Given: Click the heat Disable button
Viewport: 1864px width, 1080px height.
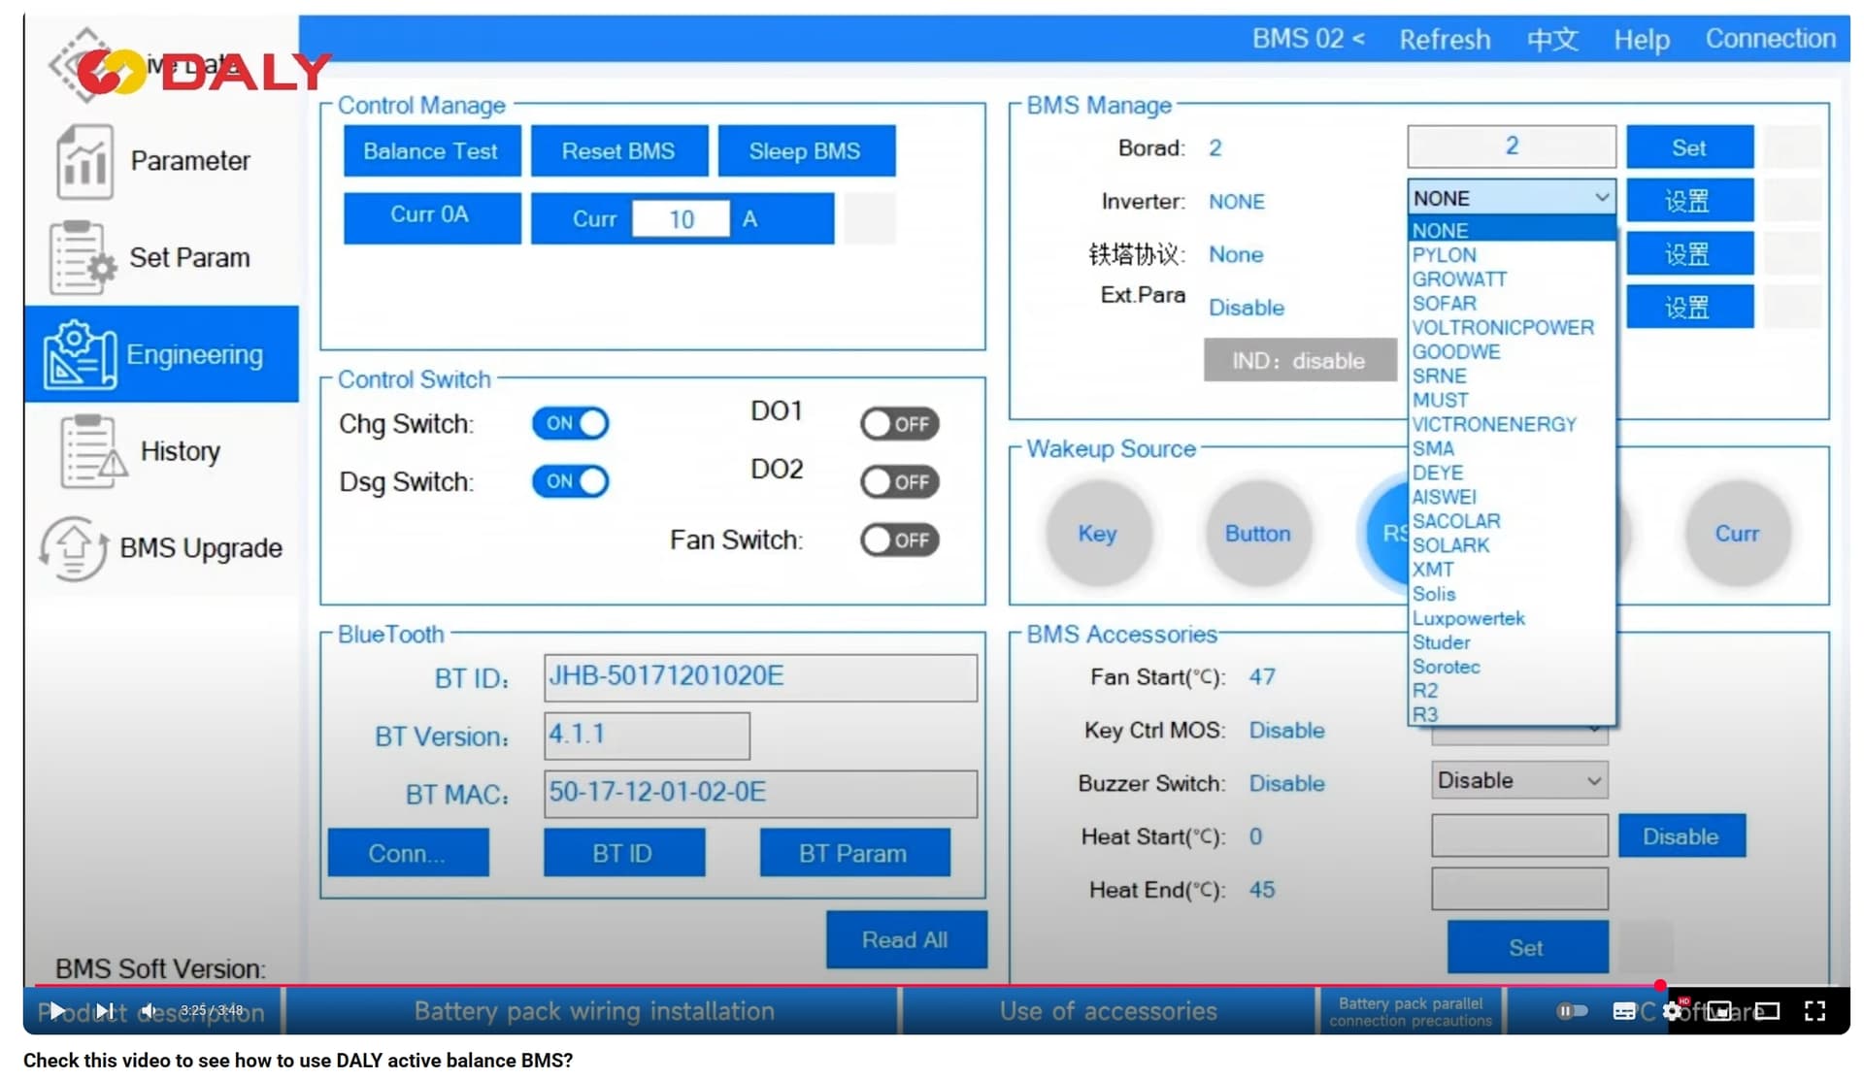Looking at the screenshot, I should click(x=1681, y=836).
